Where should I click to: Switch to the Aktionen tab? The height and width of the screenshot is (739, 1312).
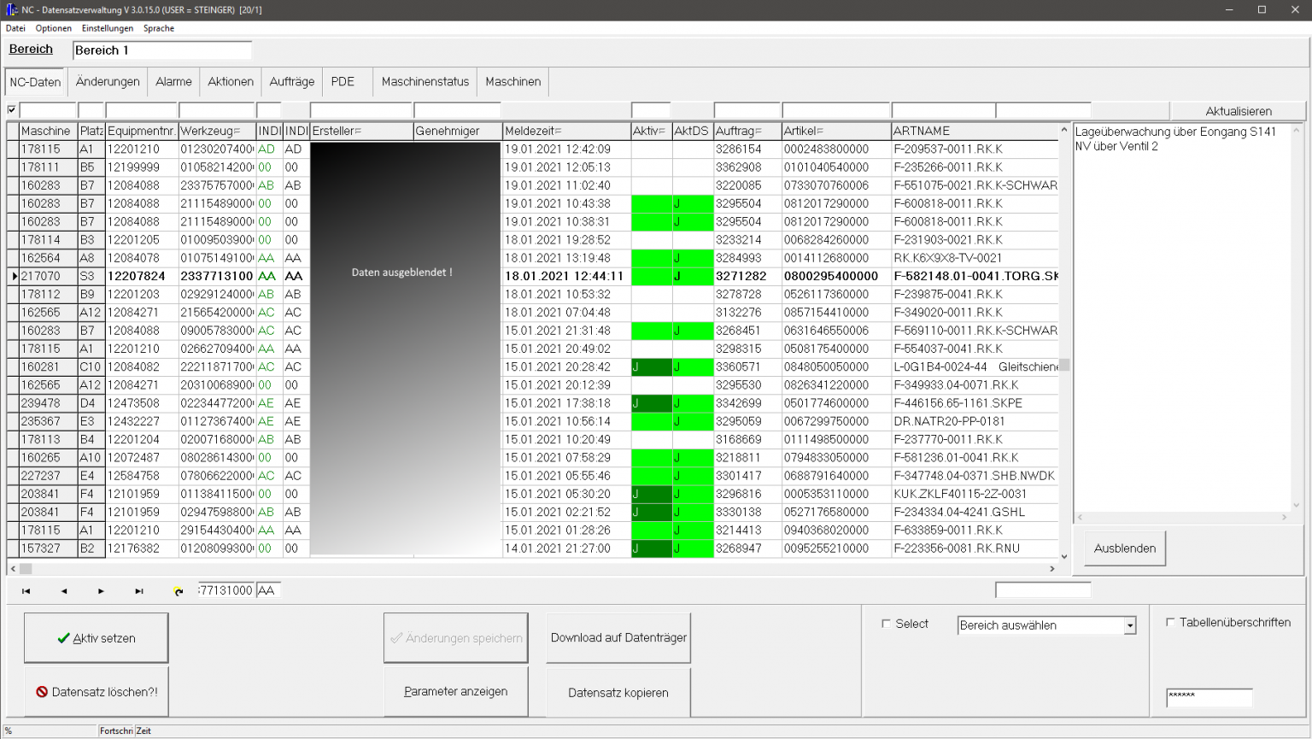231,82
